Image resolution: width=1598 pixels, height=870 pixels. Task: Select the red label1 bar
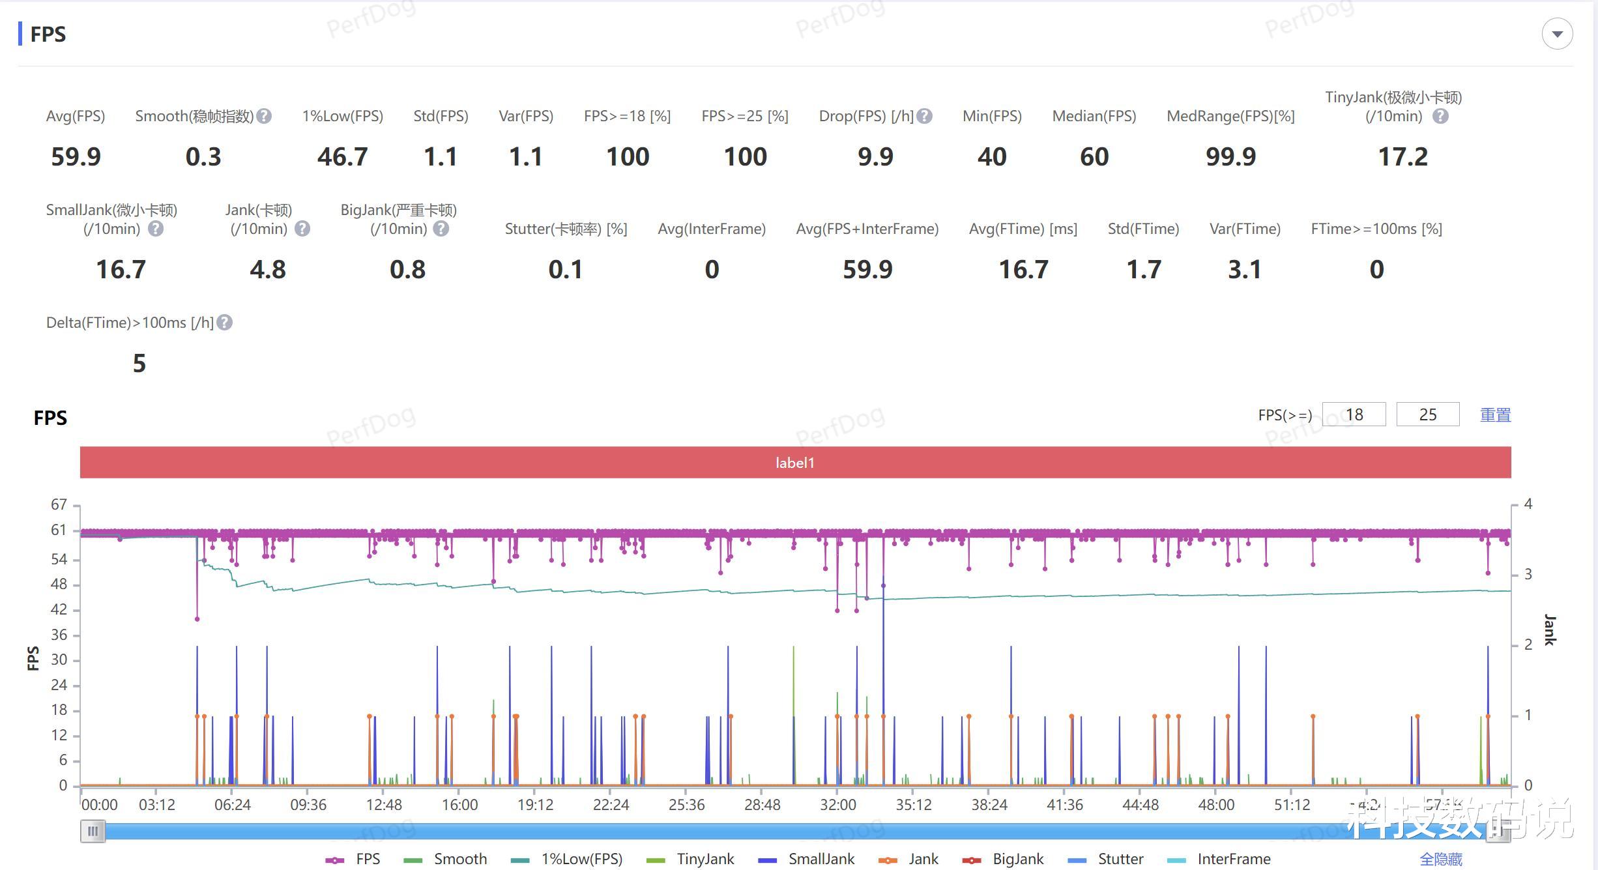click(x=795, y=463)
